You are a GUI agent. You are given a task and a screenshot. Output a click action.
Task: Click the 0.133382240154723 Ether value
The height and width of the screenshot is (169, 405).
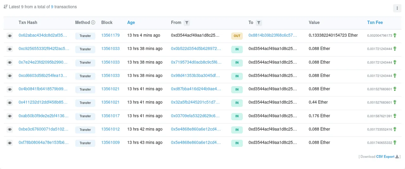pos(333,35)
